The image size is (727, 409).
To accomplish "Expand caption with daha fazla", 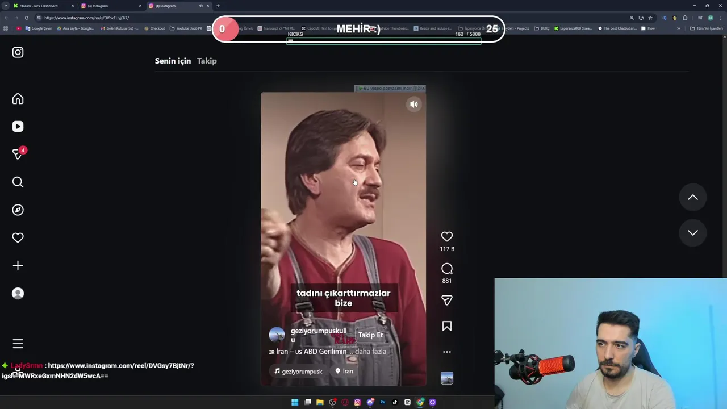I will [370, 352].
